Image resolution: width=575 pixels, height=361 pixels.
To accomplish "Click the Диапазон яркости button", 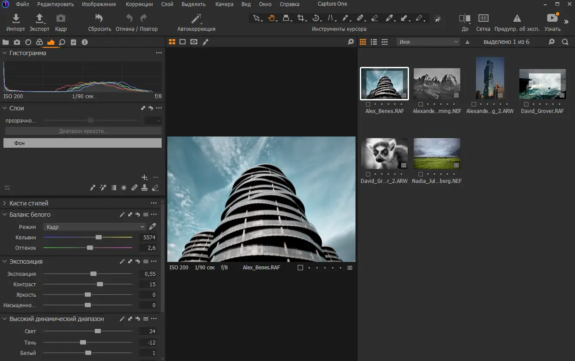I will 83,131.
